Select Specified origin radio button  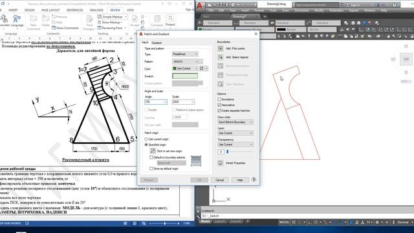click(x=146, y=144)
